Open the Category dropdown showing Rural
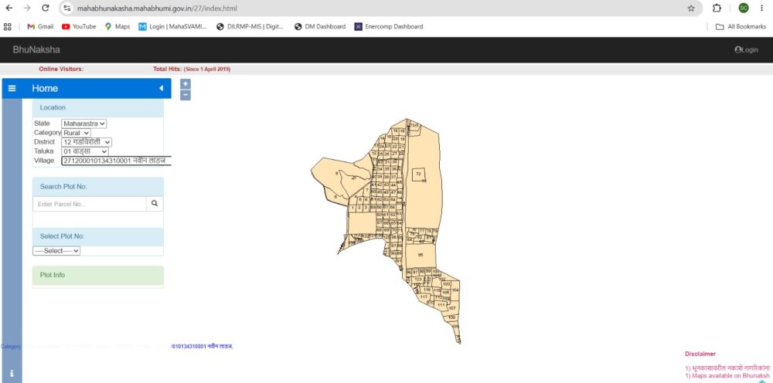773x383 pixels. tap(76, 133)
